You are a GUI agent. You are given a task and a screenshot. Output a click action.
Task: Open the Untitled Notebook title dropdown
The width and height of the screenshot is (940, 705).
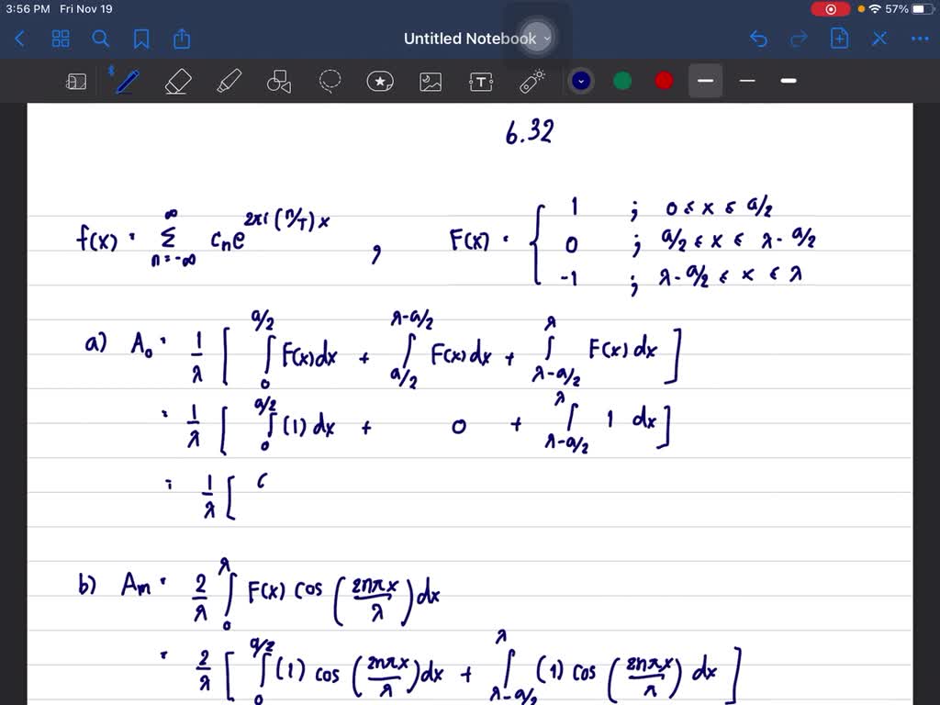[x=547, y=39]
